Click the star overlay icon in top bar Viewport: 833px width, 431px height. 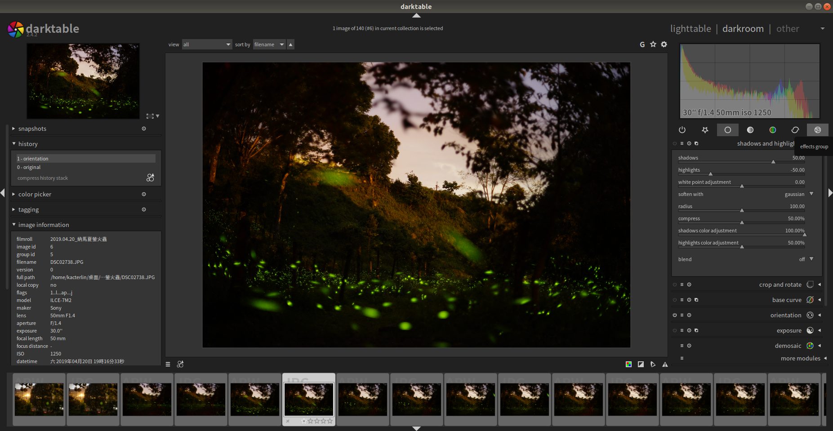point(653,44)
